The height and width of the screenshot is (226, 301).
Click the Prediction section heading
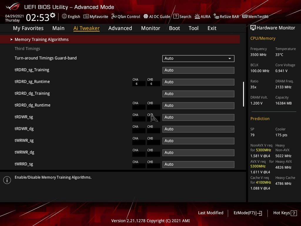point(260,119)
